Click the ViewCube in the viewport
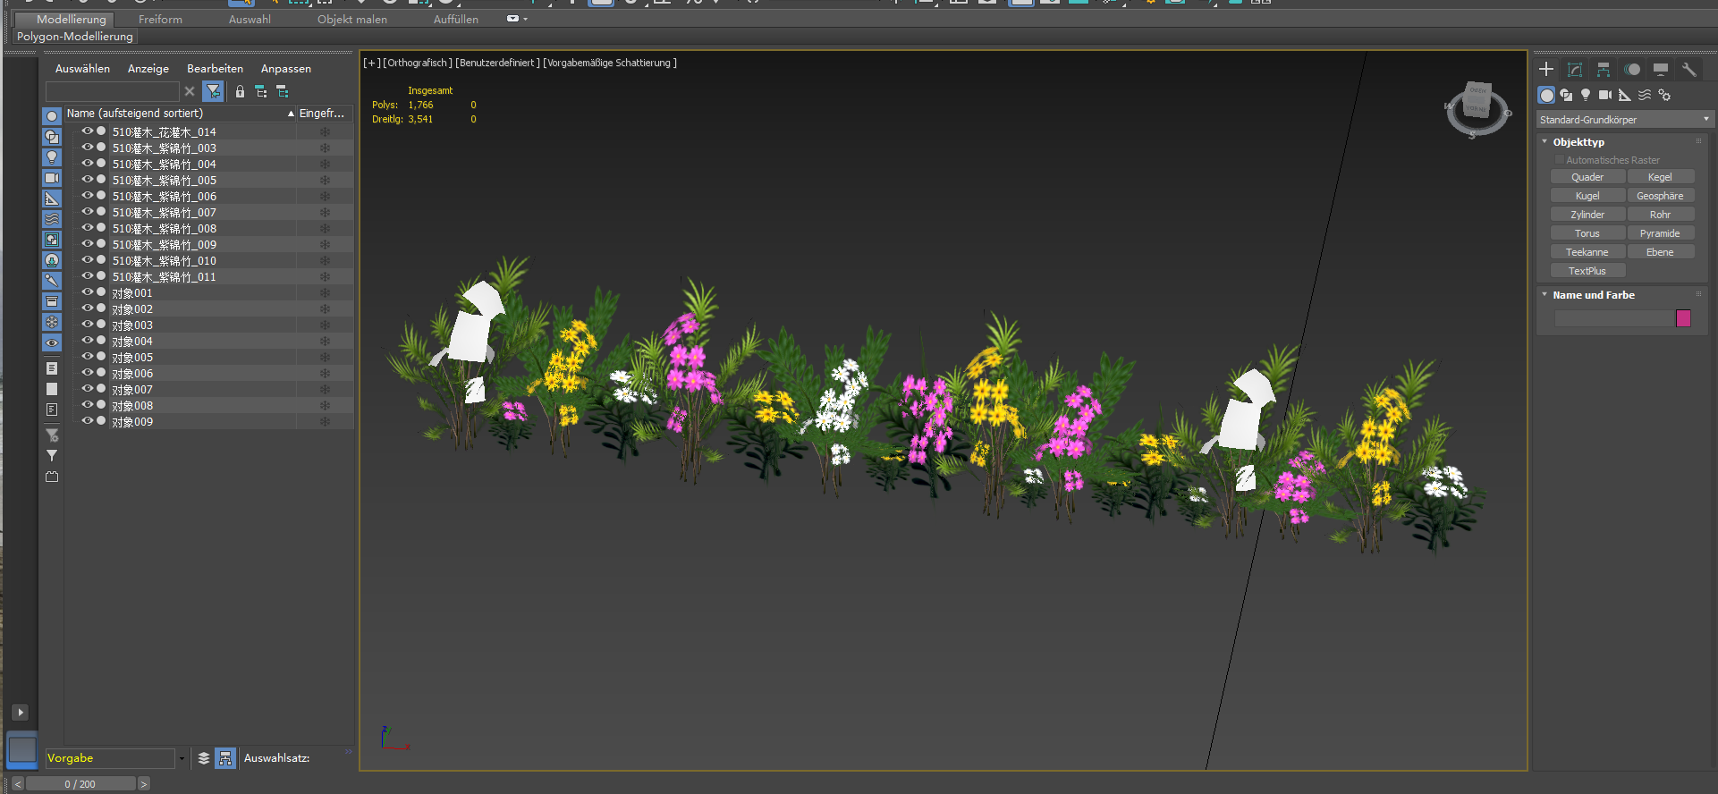The width and height of the screenshot is (1718, 794). tap(1477, 106)
